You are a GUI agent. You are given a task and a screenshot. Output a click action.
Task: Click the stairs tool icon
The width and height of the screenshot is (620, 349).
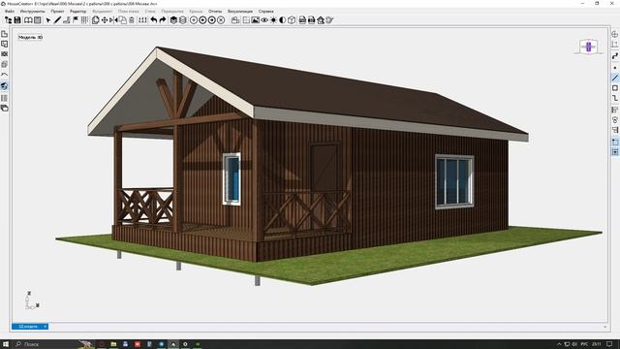[67, 19]
